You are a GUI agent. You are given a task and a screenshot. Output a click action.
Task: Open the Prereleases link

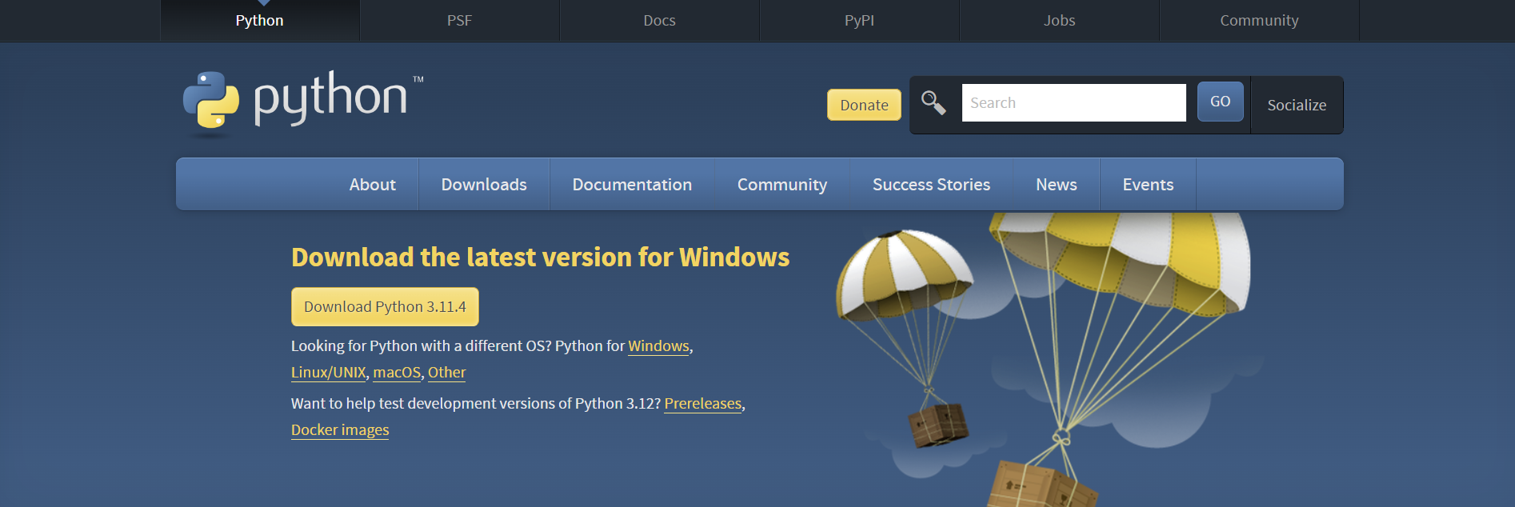coord(703,404)
